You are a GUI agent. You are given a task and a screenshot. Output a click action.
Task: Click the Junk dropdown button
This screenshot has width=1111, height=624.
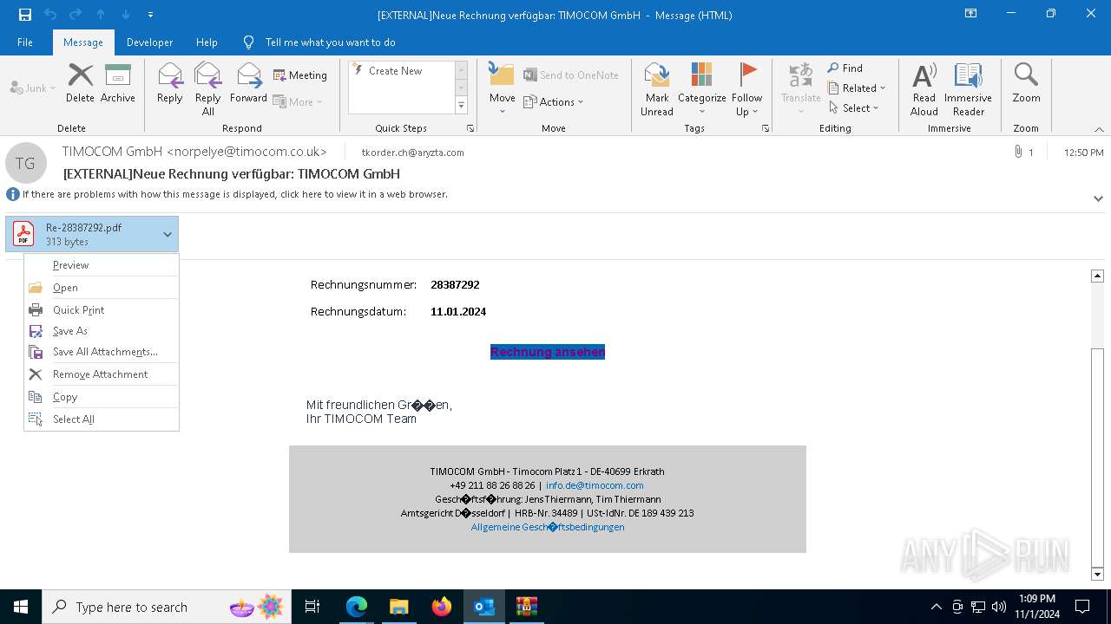tap(32, 88)
